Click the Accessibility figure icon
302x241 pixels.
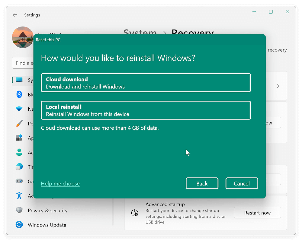click(19, 195)
